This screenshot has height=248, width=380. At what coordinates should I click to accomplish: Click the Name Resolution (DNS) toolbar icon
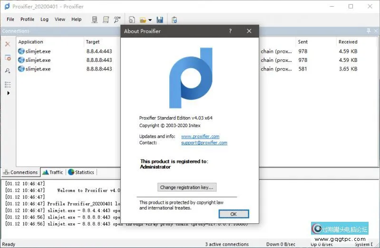[117, 20]
